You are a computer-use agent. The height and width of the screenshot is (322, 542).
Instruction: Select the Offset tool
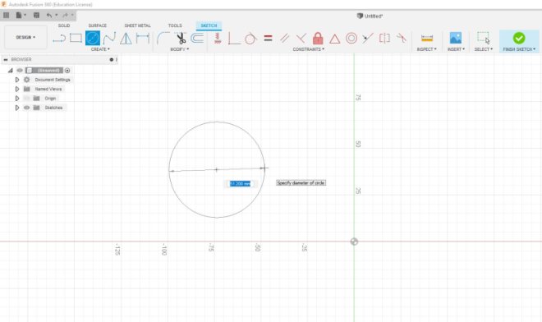[197, 38]
